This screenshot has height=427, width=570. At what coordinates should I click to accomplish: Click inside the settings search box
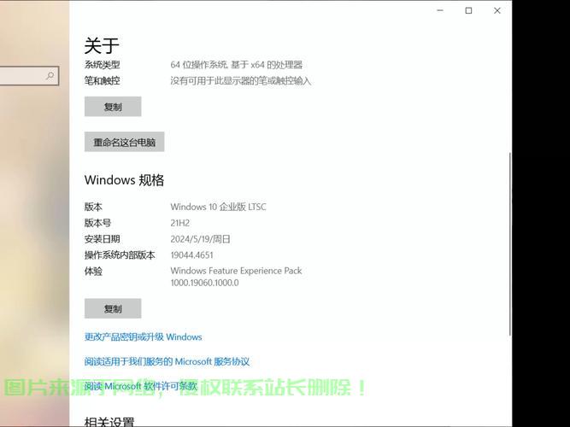click(21, 76)
